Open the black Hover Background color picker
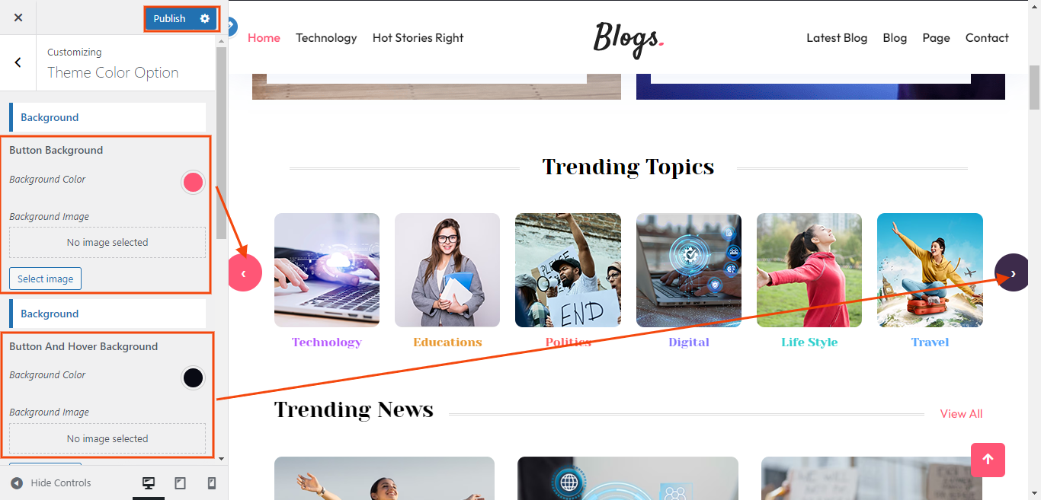Screen dimensions: 1041x500 193,377
